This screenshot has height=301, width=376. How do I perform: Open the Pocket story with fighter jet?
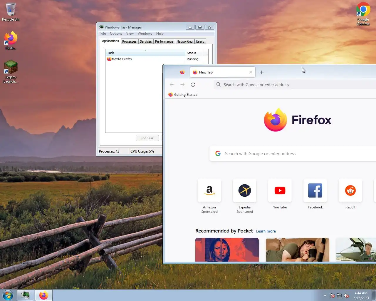tap(356, 250)
